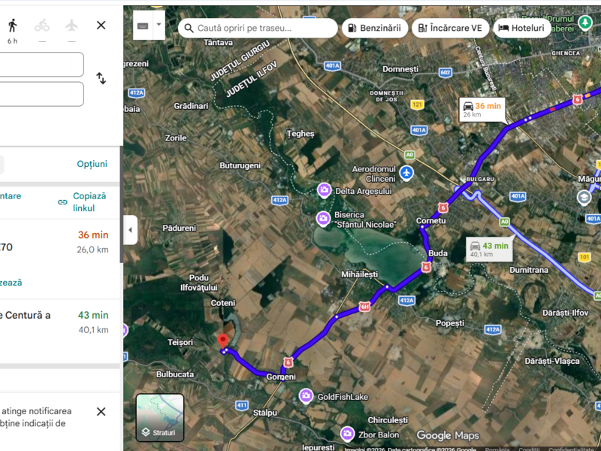The width and height of the screenshot is (601, 451).
Task: Collapse the side panel with arrow tab
Action: click(x=130, y=230)
